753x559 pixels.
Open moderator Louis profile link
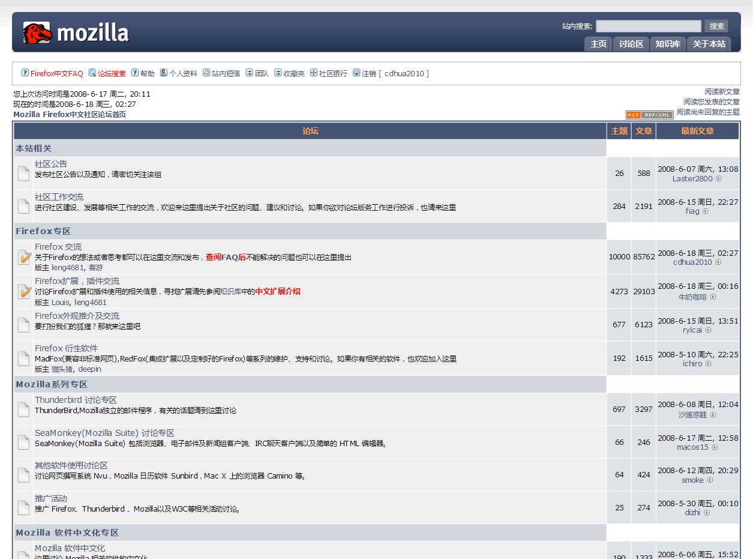tap(61, 302)
